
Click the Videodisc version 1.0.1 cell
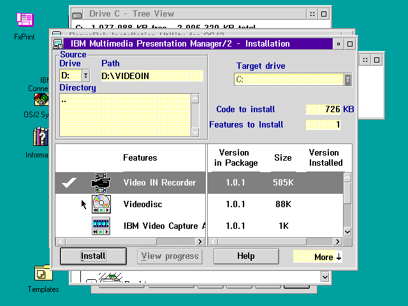(235, 204)
